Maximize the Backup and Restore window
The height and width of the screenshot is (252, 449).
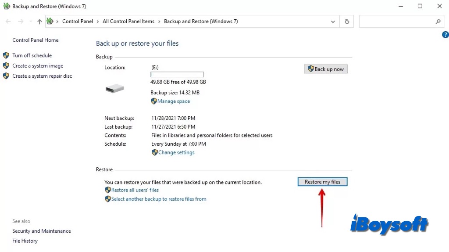tap(420, 6)
